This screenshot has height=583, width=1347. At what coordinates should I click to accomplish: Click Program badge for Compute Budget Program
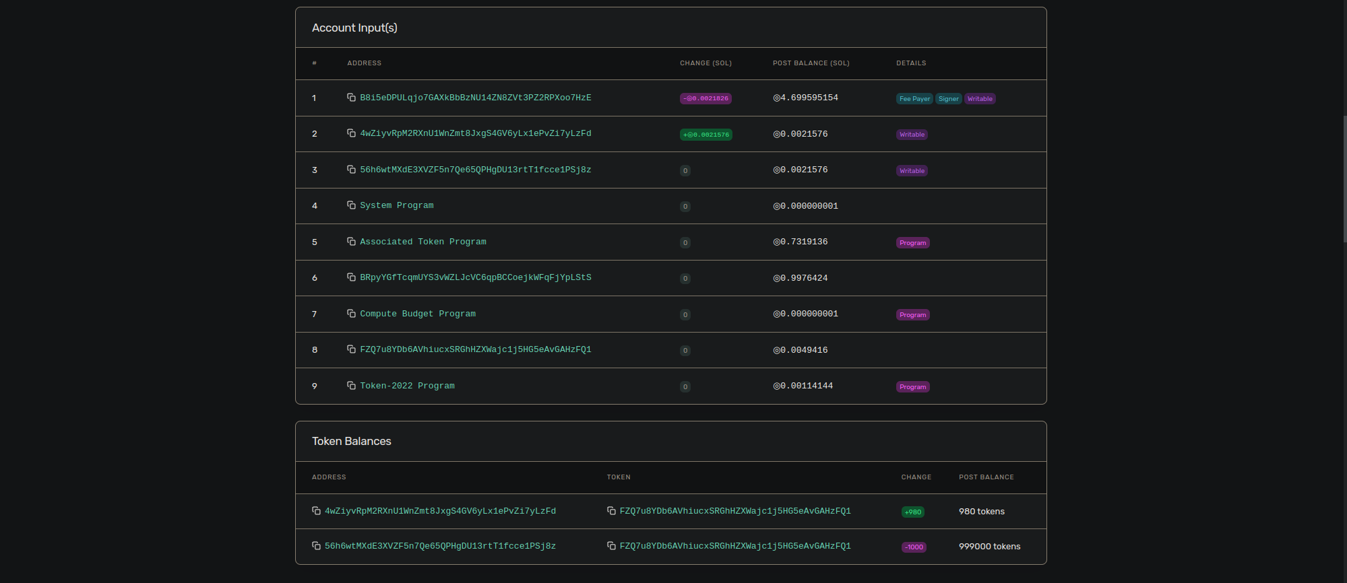(913, 315)
